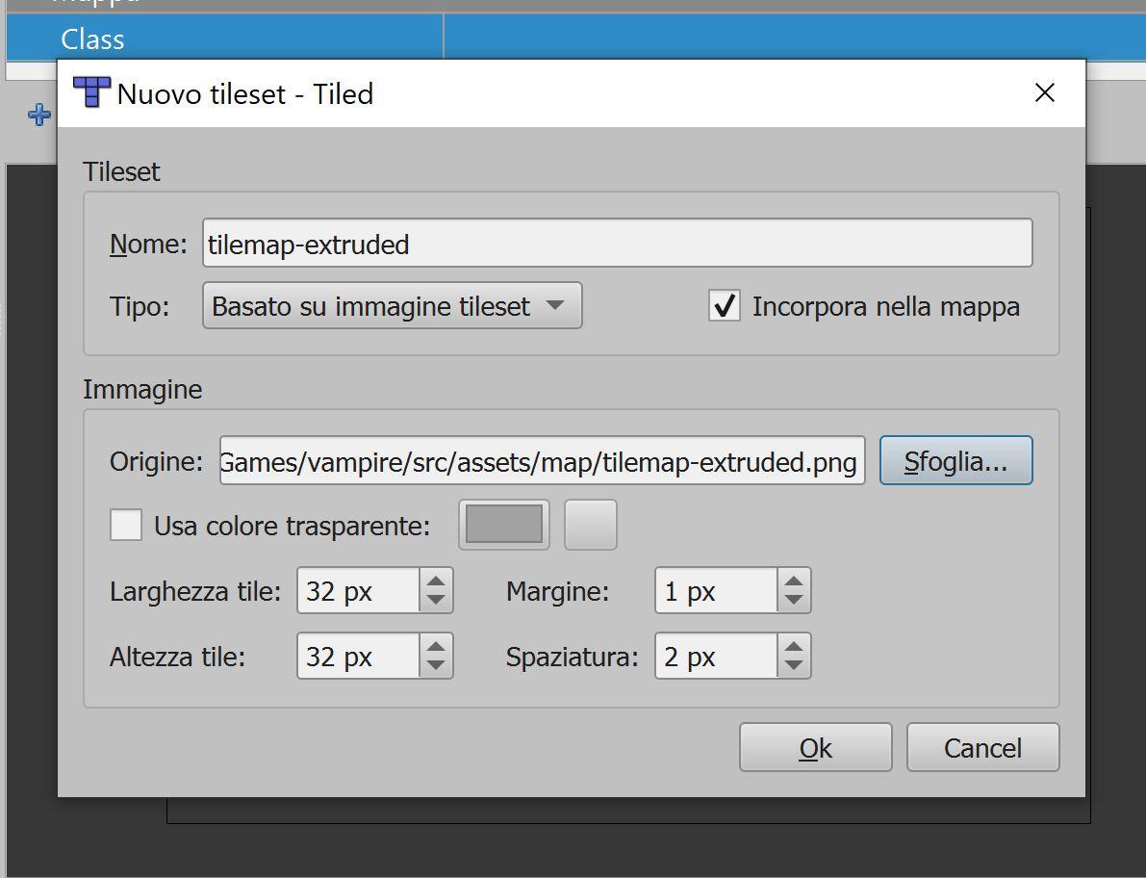Screen dimensions: 1146x878
Task: Click the Sfoglia... button
Action: 955,460
